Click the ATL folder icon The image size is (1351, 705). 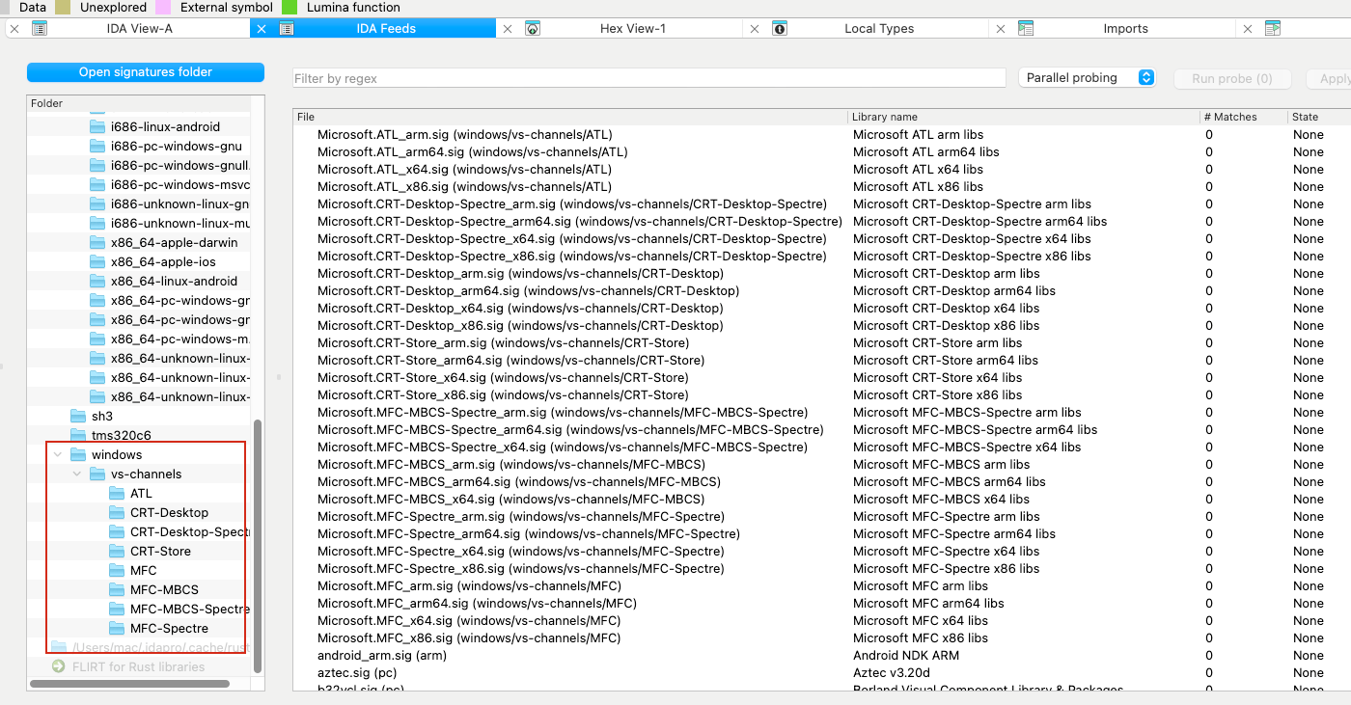117,493
